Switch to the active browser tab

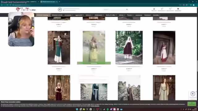(49, 2)
